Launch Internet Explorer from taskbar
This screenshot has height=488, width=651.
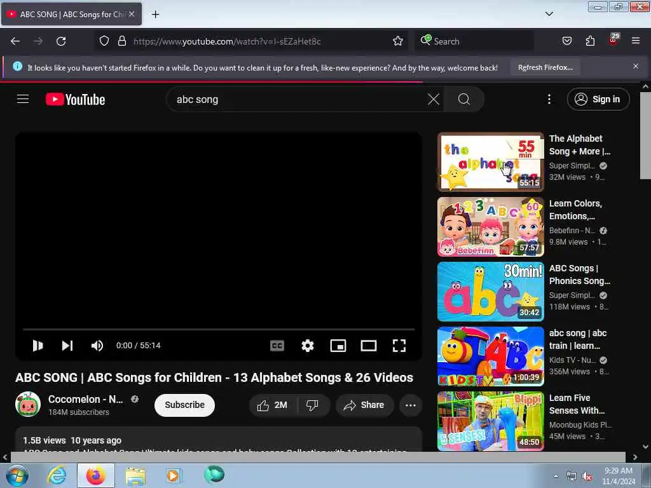click(x=57, y=475)
